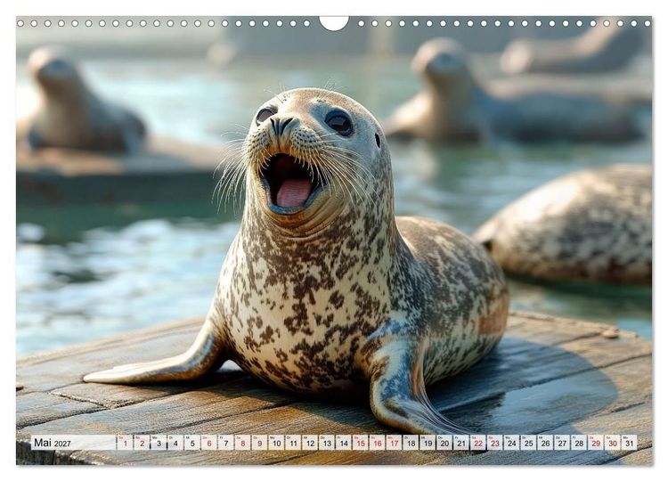Select day 18 in the calendar strip

(x=411, y=443)
